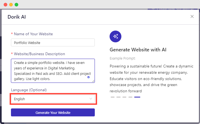
Task: Click the red macOS close window button
Action: pos(5,5)
